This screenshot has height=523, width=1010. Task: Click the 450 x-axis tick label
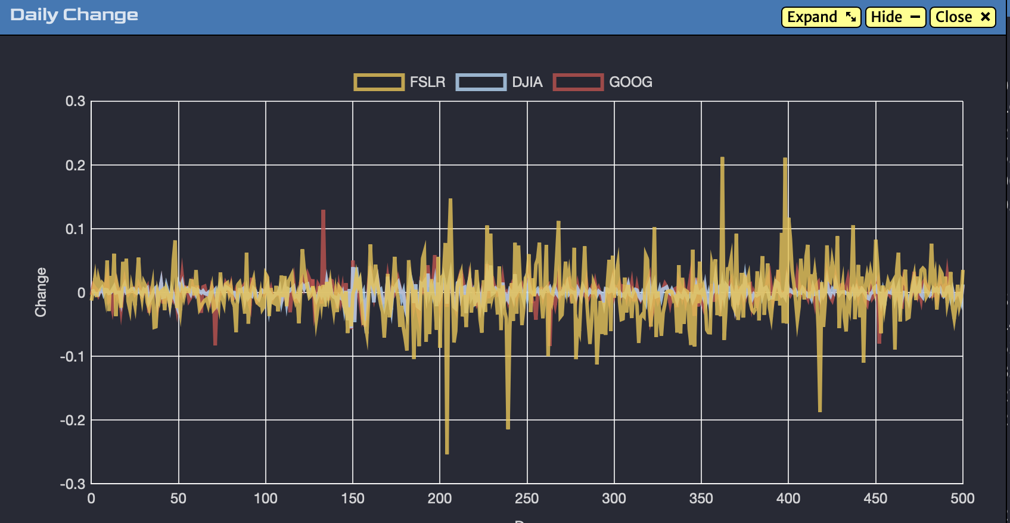(x=875, y=499)
